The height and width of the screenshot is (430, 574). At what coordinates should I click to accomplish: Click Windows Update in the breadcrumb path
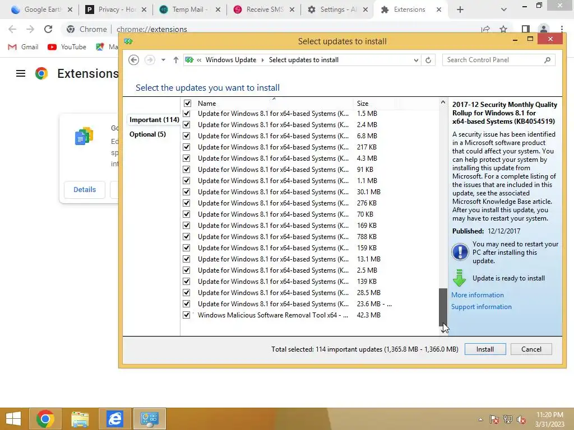(x=231, y=60)
